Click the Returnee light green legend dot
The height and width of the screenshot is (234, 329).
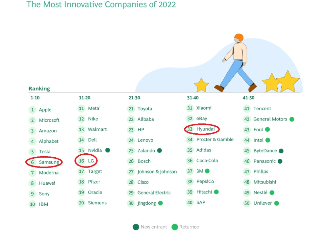click(x=175, y=227)
